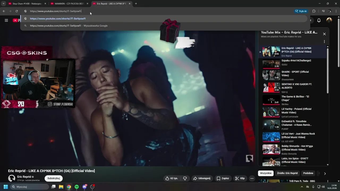Reload the page with the refresh icon

(x=16, y=11)
